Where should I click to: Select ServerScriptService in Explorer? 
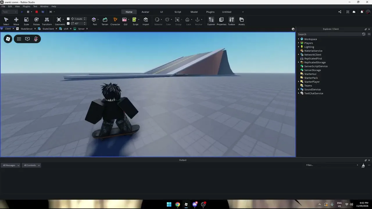(316, 66)
